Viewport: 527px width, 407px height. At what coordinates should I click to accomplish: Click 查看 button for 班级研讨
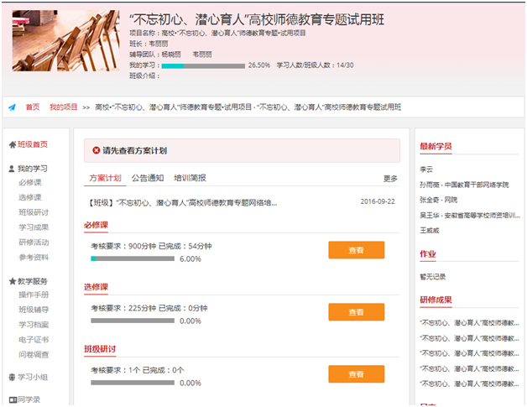click(356, 373)
